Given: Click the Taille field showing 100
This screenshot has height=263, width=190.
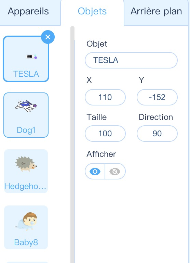Looking at the screenshot, I should [105, 134].
